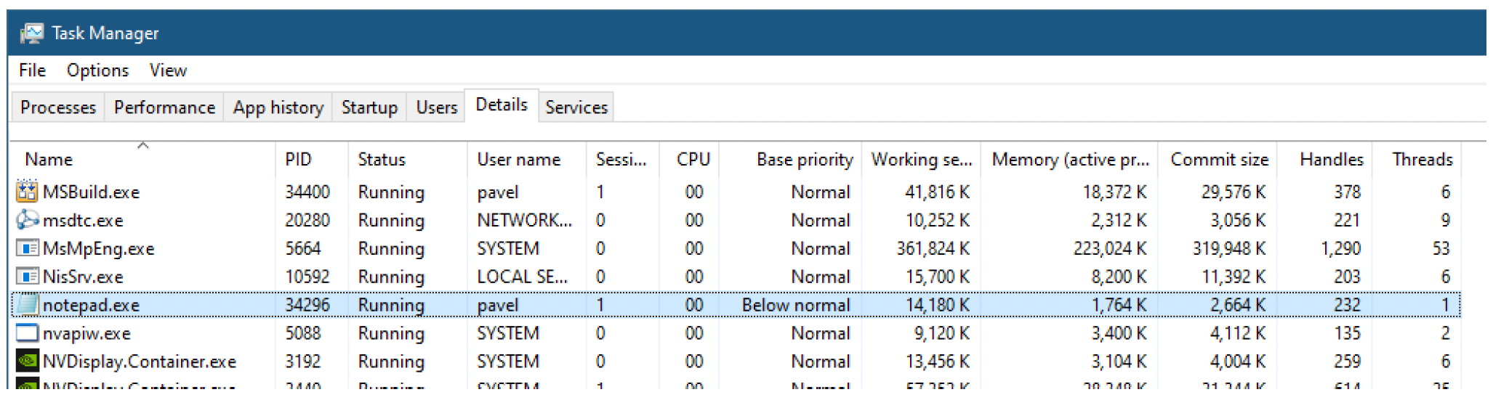Click memory value 8,200 K
Image resolution: width=1493 pixels, height=408 pixels.
[x=1119, y=277]
